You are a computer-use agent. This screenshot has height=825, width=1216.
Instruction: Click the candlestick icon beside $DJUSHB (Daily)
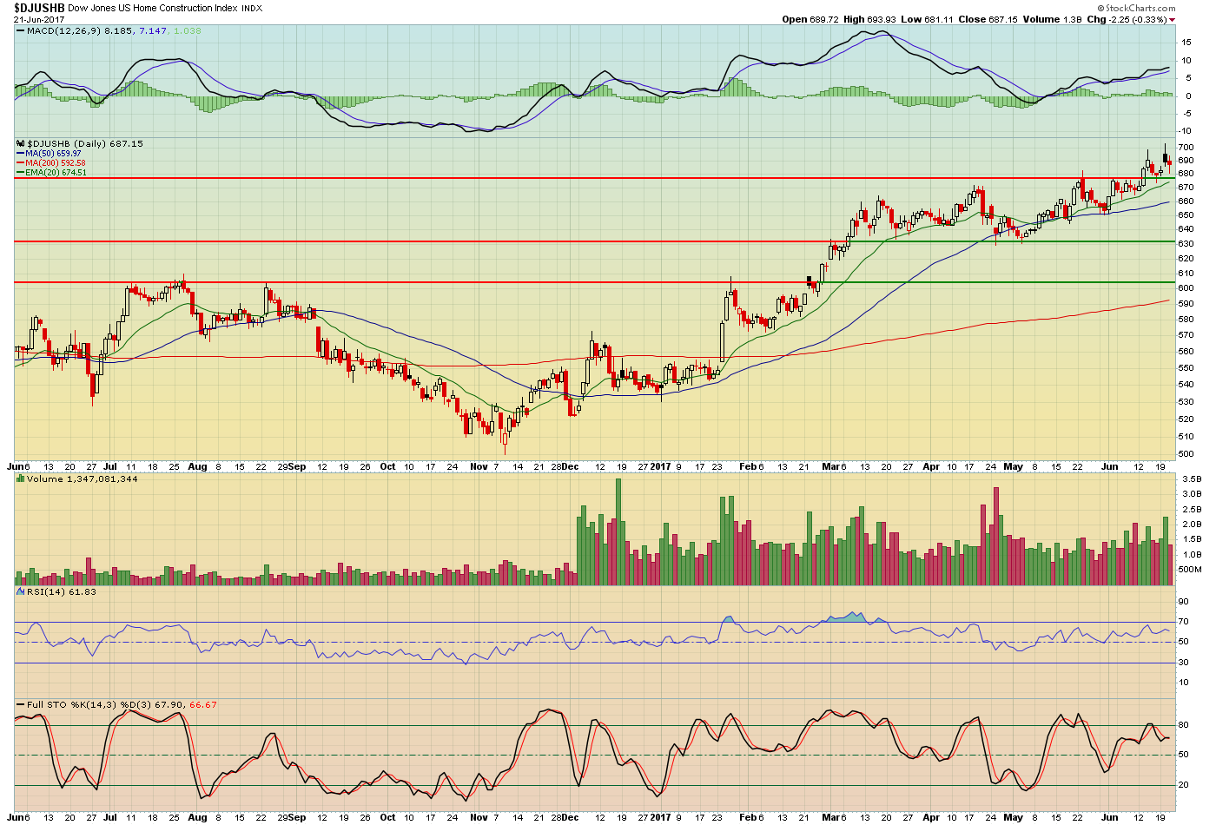21,143
